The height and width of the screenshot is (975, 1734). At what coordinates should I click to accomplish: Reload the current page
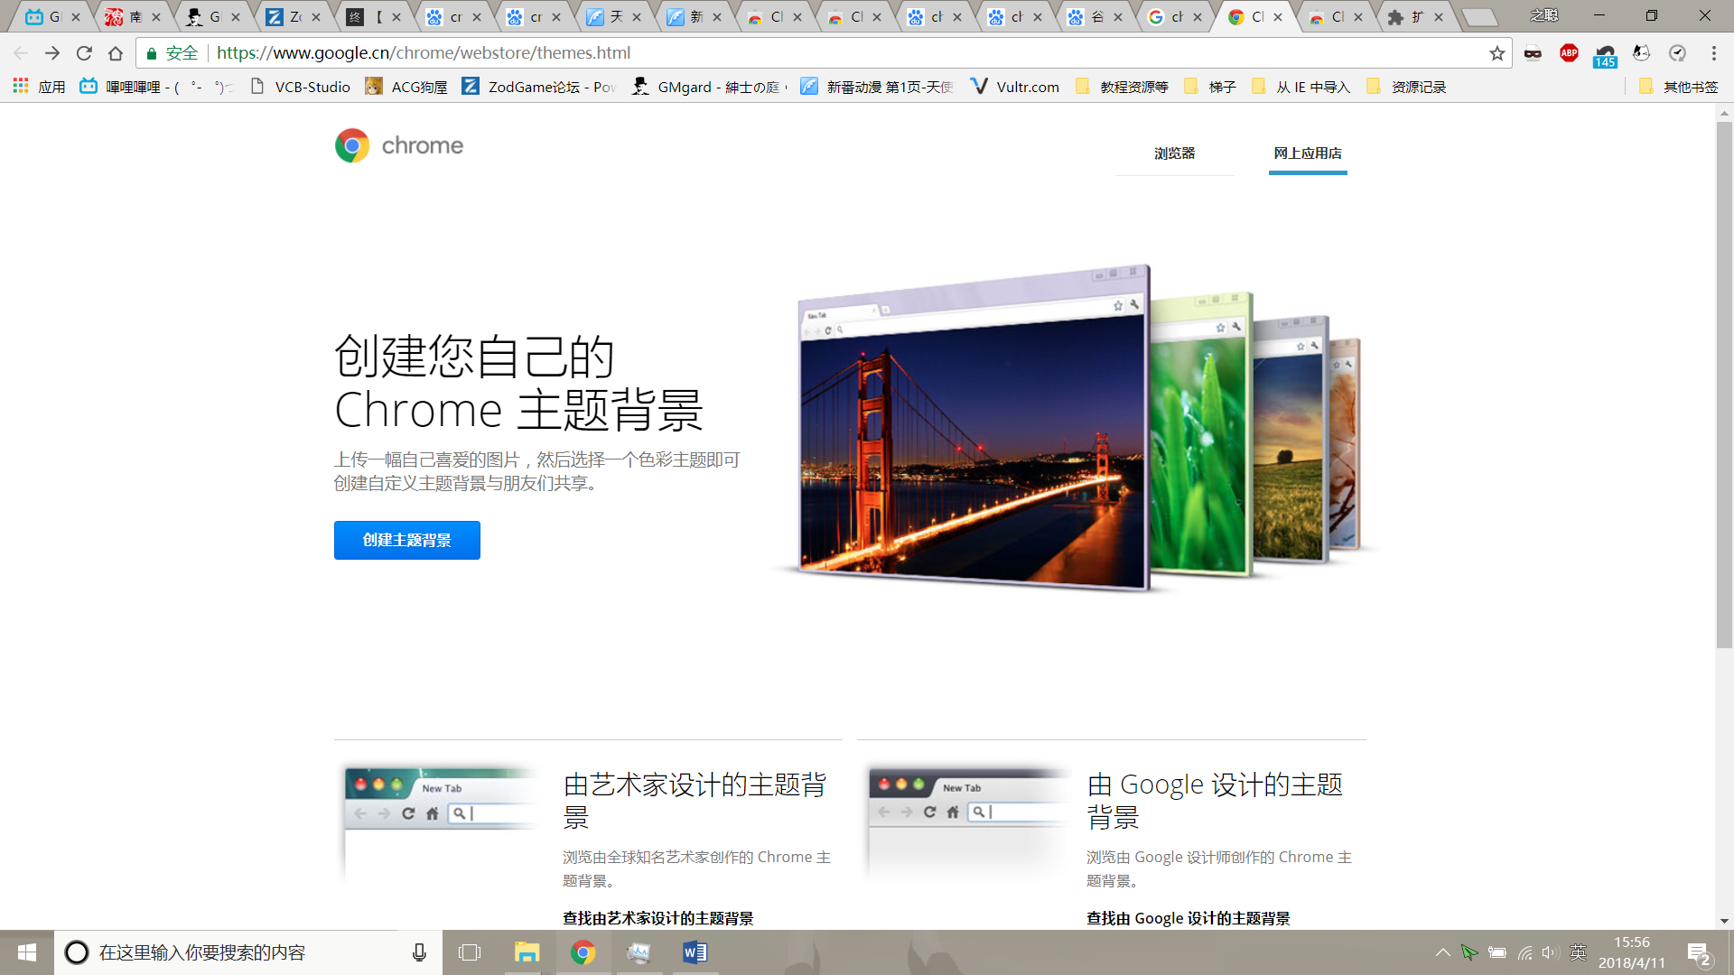tap(84, 53)
